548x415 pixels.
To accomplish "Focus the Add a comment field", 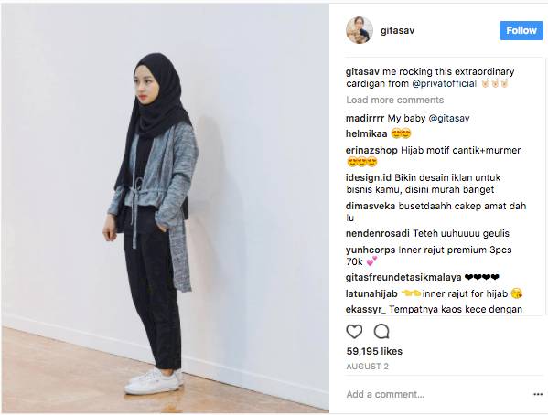I will point(437,394).
